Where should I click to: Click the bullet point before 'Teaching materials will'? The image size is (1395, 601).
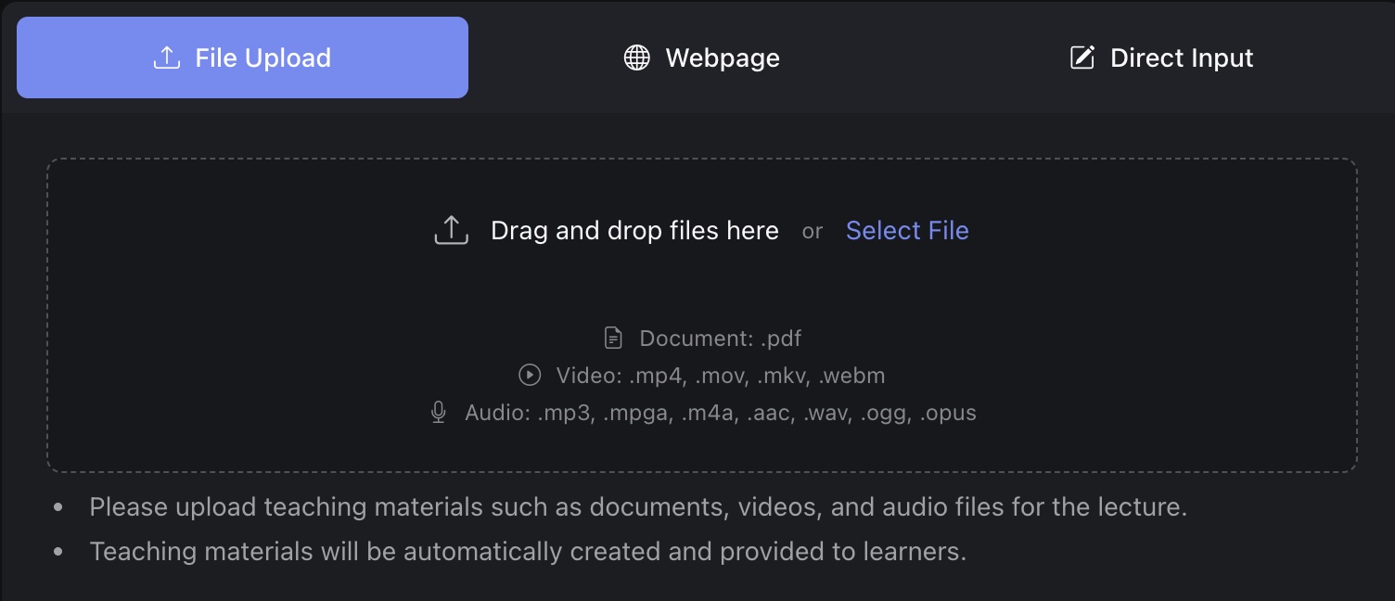[x=58, y=552]
